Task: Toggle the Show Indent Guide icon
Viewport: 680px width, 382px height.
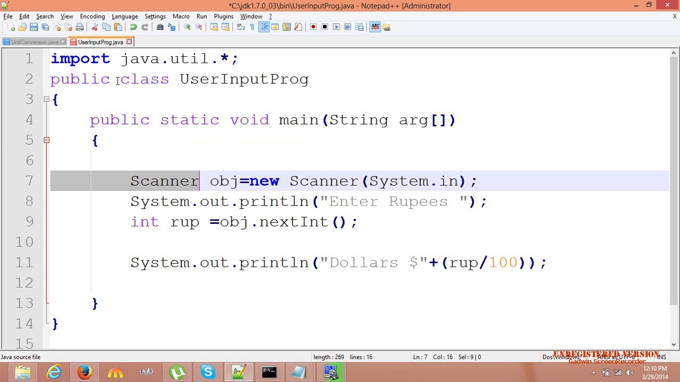Action: point(263,27)
